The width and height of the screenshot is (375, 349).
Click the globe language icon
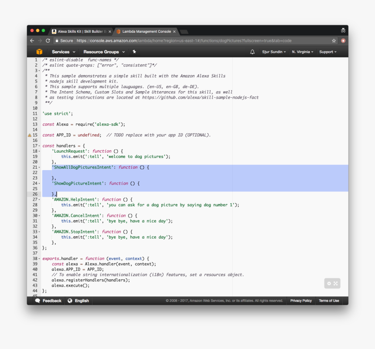click(70, 301)
